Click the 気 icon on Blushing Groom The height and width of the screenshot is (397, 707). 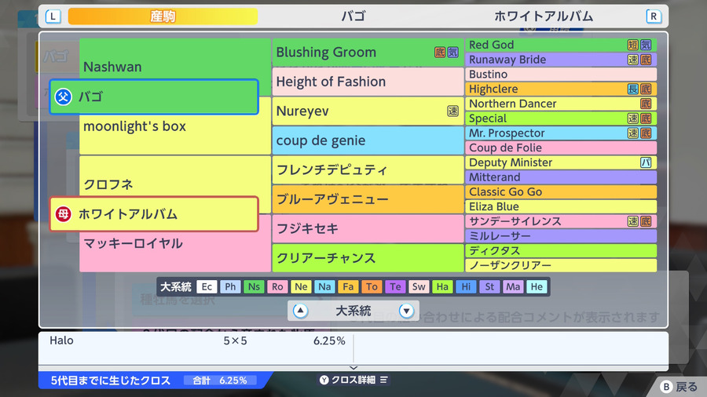click(452, 53)
